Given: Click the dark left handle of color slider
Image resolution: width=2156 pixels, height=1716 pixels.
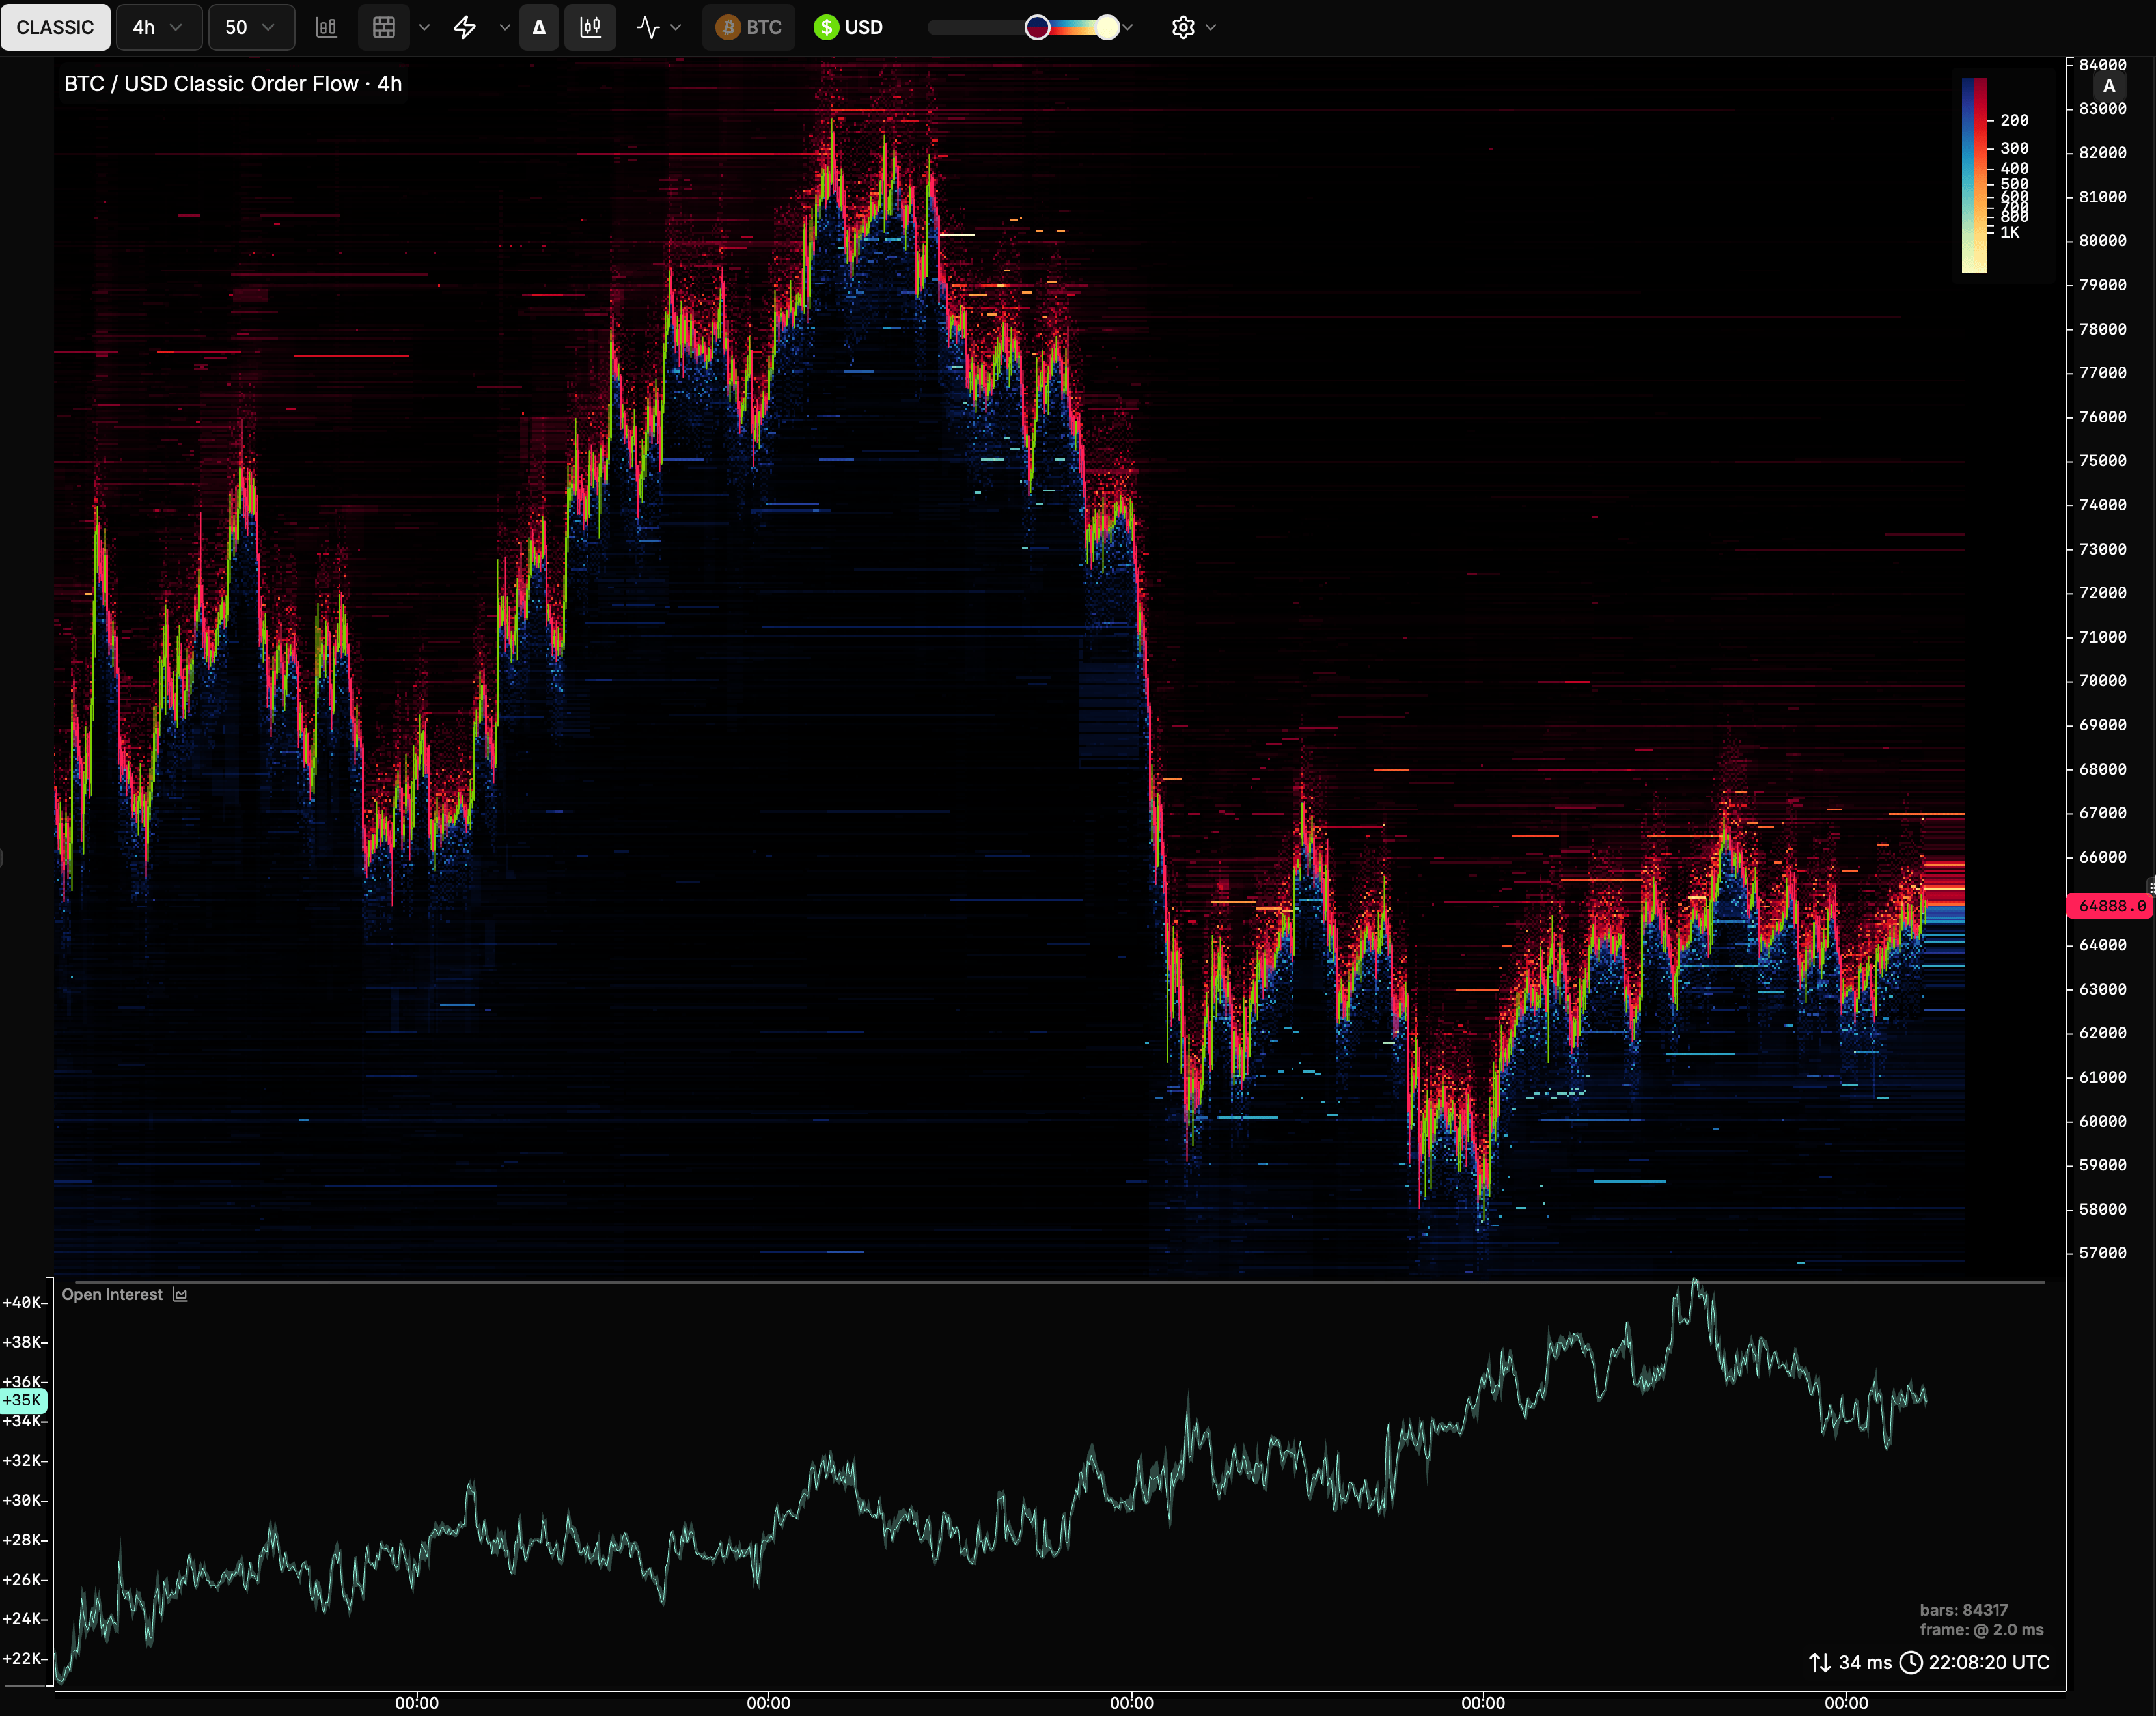Looking at the screenshot, I should tap(1037, 27).
